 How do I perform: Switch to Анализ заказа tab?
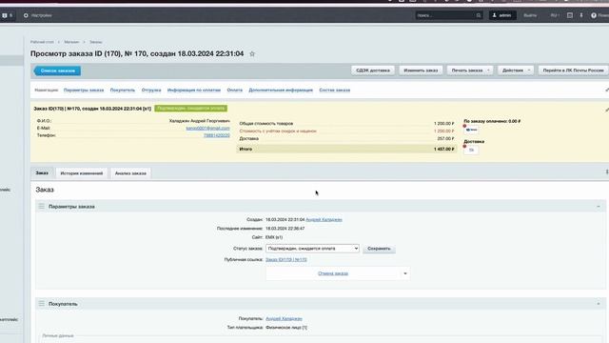click(x=130, y=173)
